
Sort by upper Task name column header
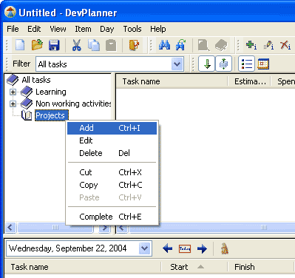[172, 81]
